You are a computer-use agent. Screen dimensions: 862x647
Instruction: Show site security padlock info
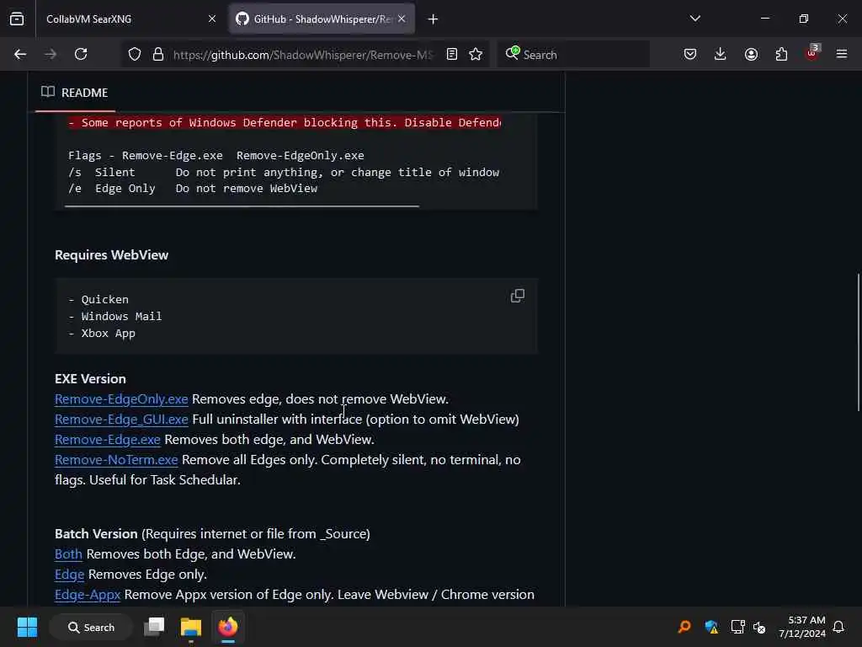pyautogui.click(x=158, y=54)
